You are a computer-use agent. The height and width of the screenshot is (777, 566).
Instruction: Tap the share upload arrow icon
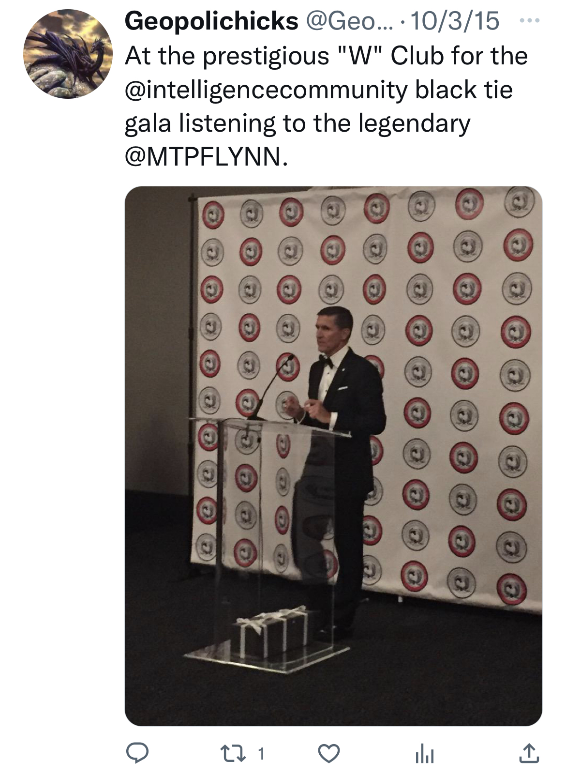tap(528, 753)
